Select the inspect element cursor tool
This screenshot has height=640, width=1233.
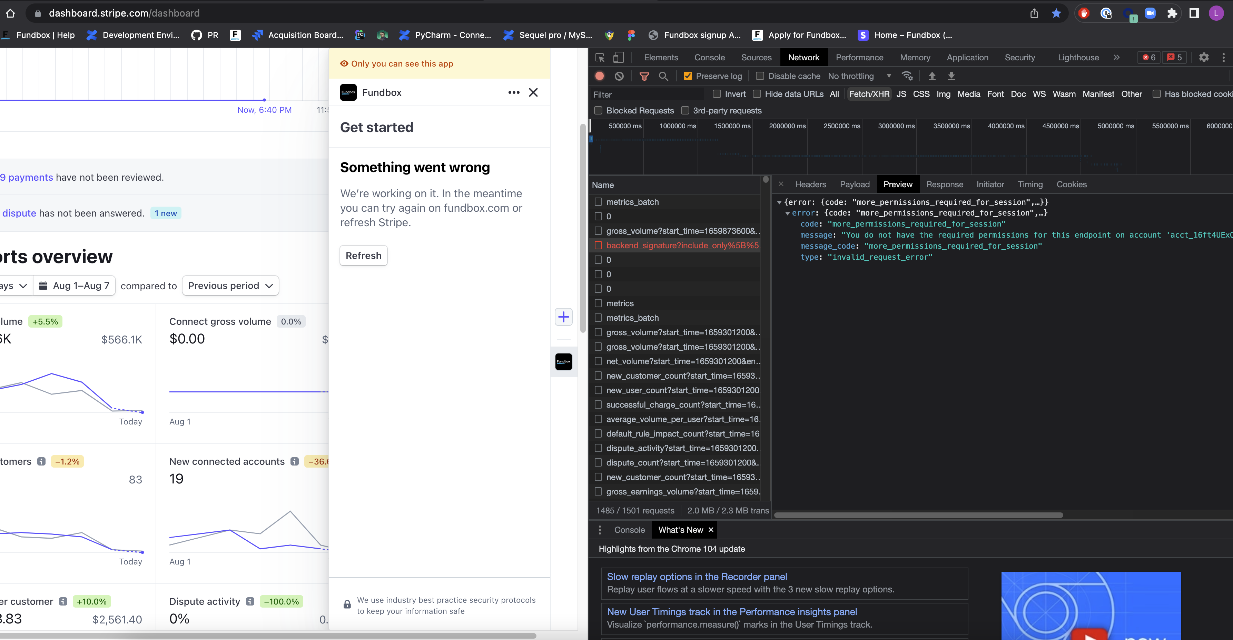coord(599,57)
